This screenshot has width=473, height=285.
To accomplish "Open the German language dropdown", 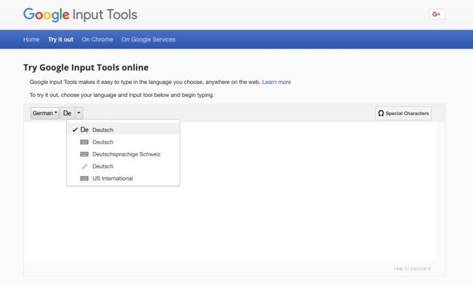I will click(x=45, y=113).
